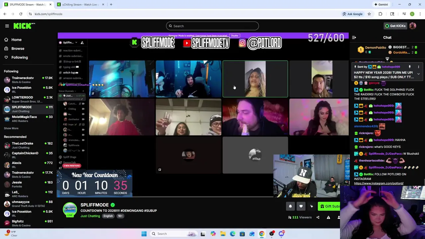Go back in browser history
The width and height of the screenshot is (425, 239).
[5, 14]
